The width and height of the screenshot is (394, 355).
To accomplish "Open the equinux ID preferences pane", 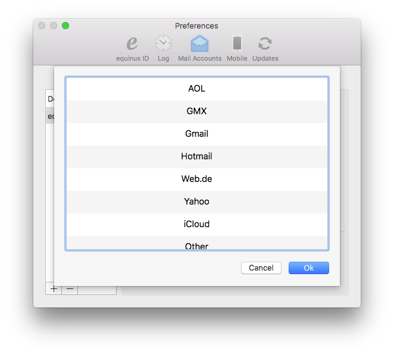I will (132, 48).
